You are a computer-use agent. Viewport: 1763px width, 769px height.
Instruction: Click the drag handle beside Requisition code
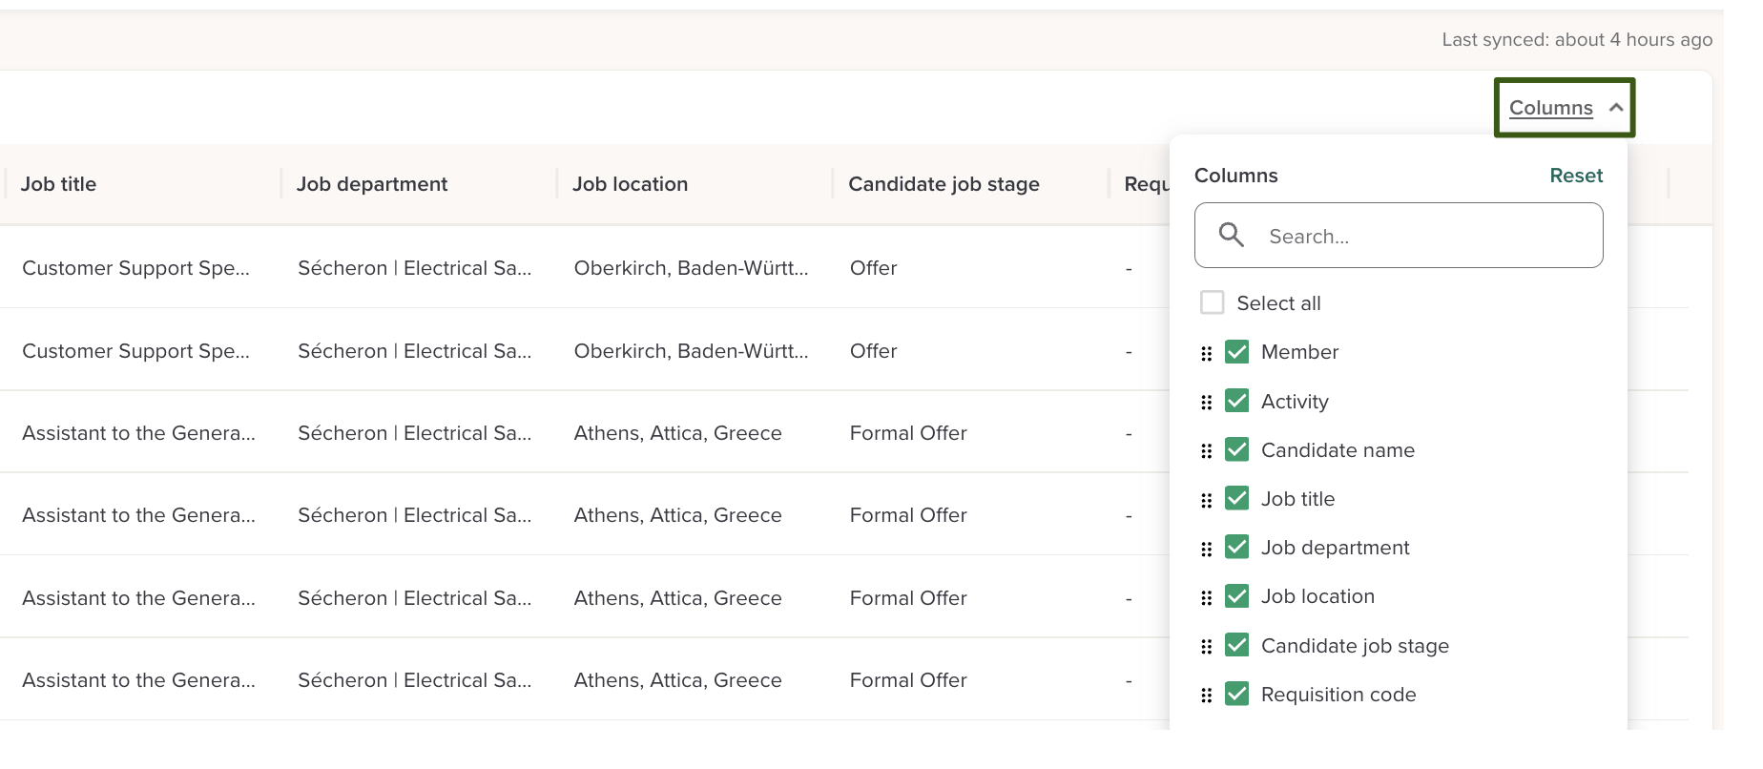click(x=1206, y=696)
